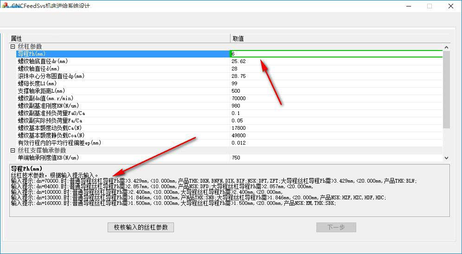Click the value 750
Viewport: 462px width, 254px height.
pyautogui.click(x=236, y=158)
